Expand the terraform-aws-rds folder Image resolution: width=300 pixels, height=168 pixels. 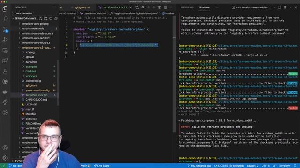33,28
